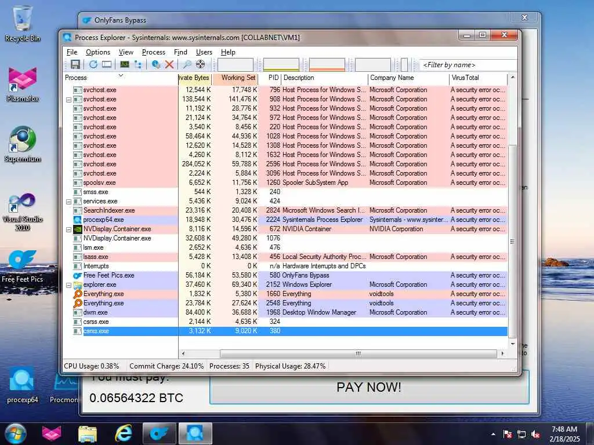Click the Process column sort arrow
Image resolution: width=594 pixels, height=445 pixels.
point(121,75)
